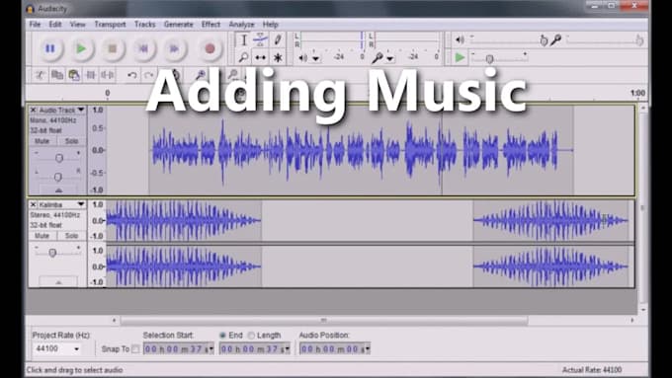672x378 pixels.
Task: Begin recording with the red Record button
Action: point(210,48)
